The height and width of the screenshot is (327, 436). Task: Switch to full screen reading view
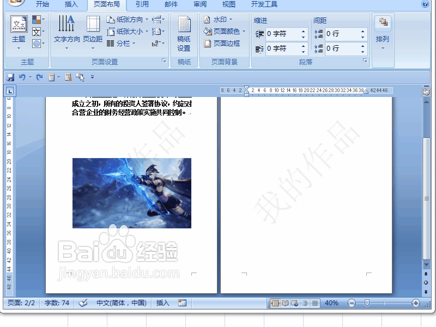pos(285,303)
